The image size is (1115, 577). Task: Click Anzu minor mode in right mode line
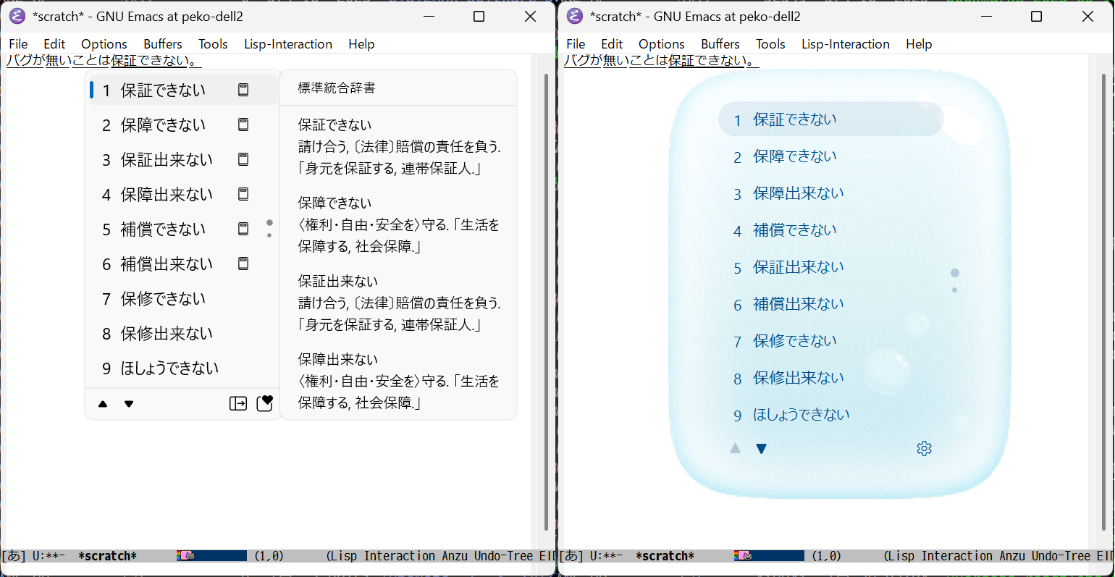1012,556
